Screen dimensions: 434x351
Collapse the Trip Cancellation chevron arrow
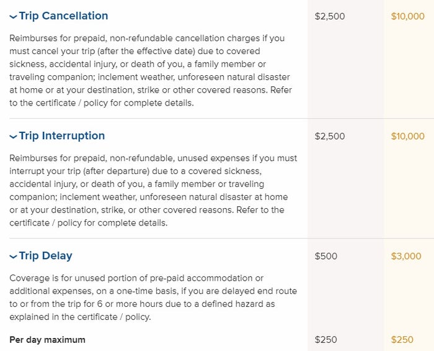(13, 17)
